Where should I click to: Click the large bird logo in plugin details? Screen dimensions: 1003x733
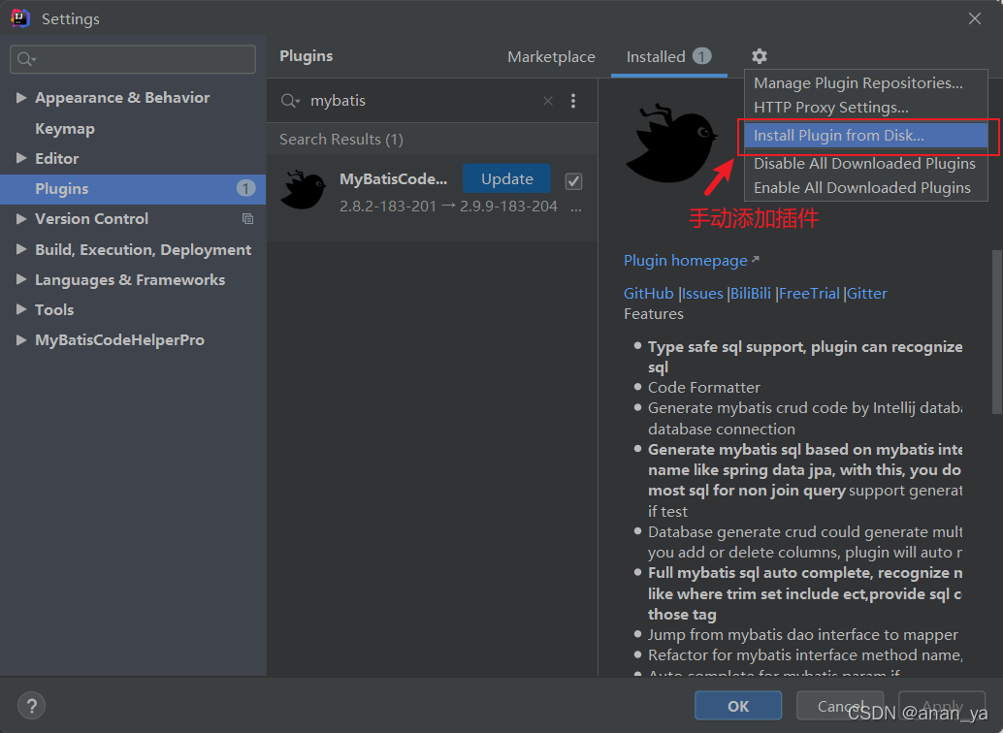coord(672,143)
